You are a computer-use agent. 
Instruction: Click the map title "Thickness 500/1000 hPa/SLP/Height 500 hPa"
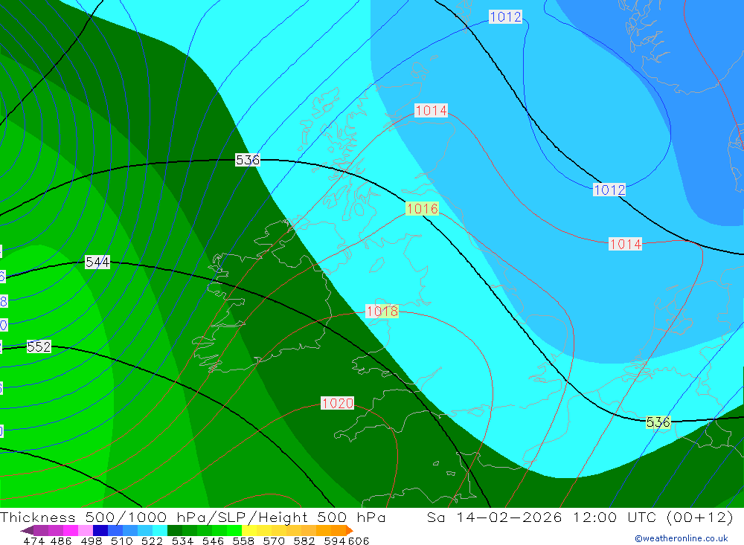click(193, 517)
